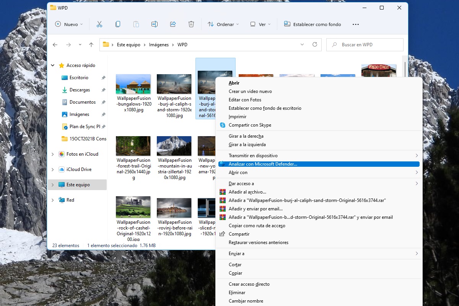The width and height of the screenshot is (459, 306).
Task: Click the Rename icon in the toolbar
Action: pos(155,24)
